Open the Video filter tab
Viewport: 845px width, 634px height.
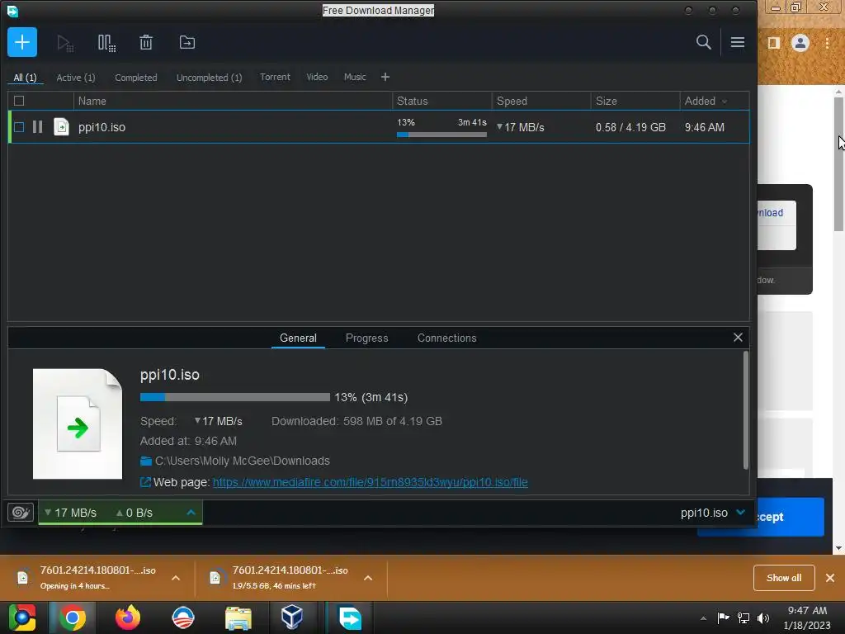[x=317, y=77]
